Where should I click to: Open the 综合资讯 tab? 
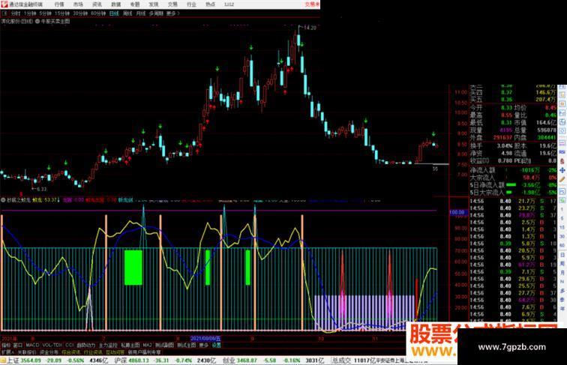pos(70,352)
